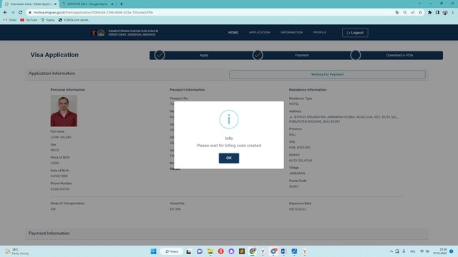The image size is (458, 257).
Task: Click the translate page icon in address bar
Action: click(x=397, y=13)
